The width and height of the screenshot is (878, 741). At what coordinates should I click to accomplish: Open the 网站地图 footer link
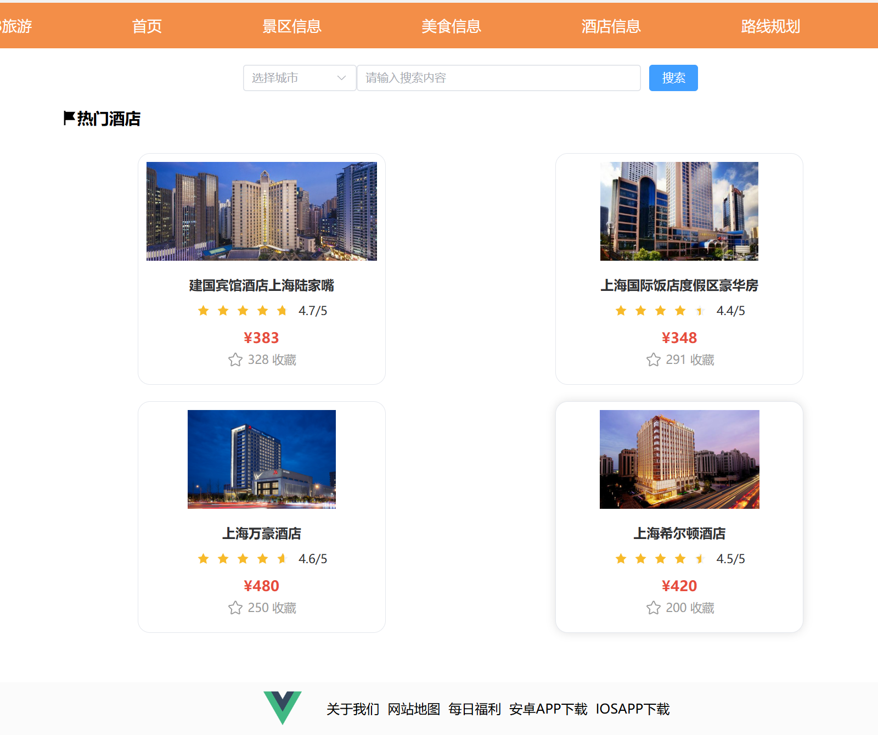[414, 709]
